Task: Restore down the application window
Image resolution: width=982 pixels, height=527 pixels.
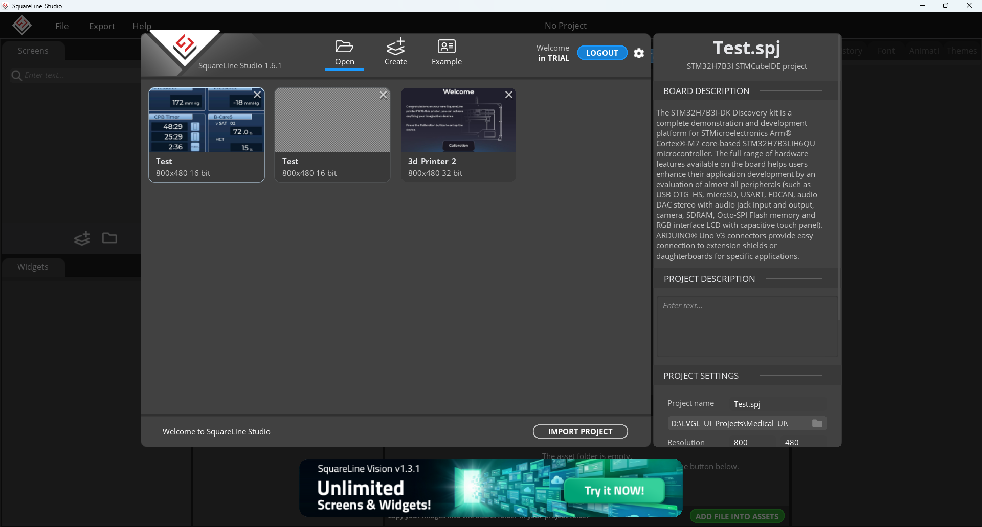Action: 946,6
